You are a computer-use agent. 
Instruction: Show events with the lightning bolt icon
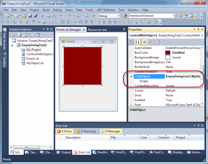150,42
